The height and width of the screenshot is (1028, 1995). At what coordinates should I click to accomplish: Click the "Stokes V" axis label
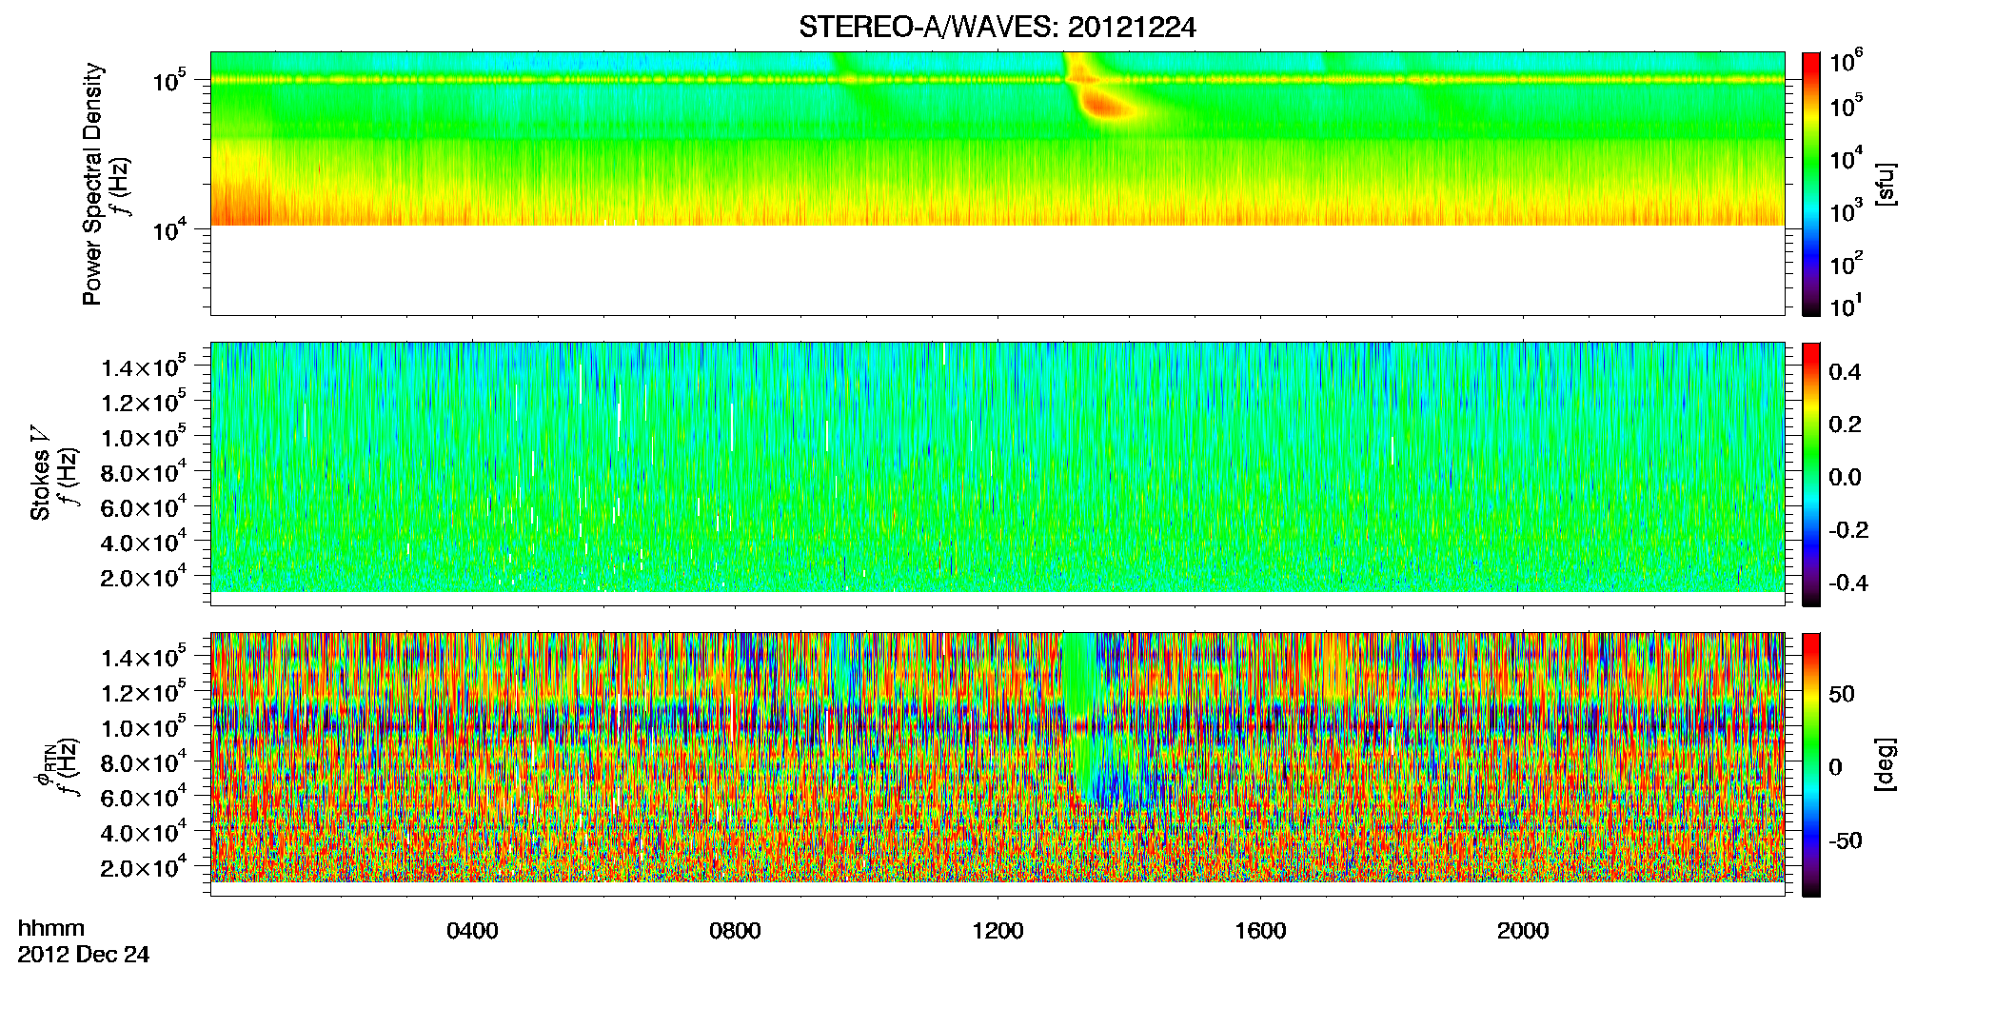click(41, 474)
